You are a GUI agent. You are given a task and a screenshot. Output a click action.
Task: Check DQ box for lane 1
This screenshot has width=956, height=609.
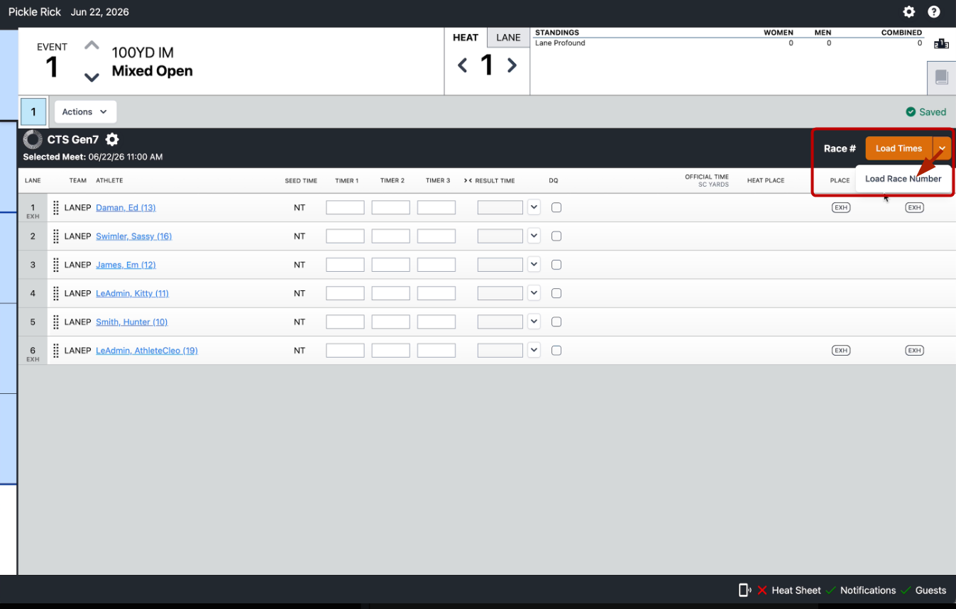point(556,207)
